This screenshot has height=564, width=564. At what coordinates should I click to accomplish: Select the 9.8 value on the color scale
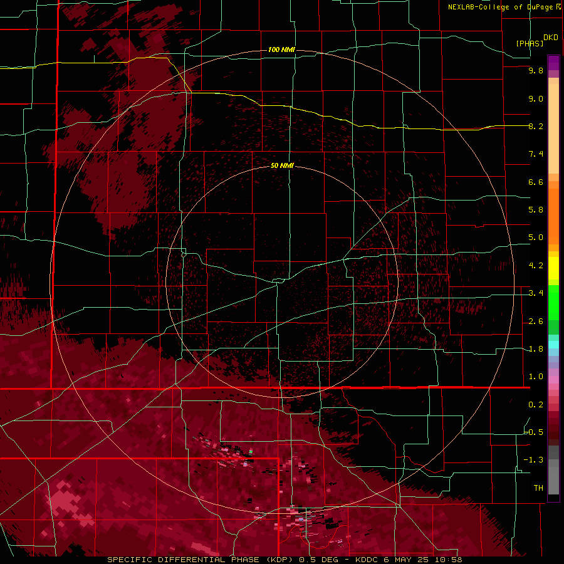click(x=536, y=70)
